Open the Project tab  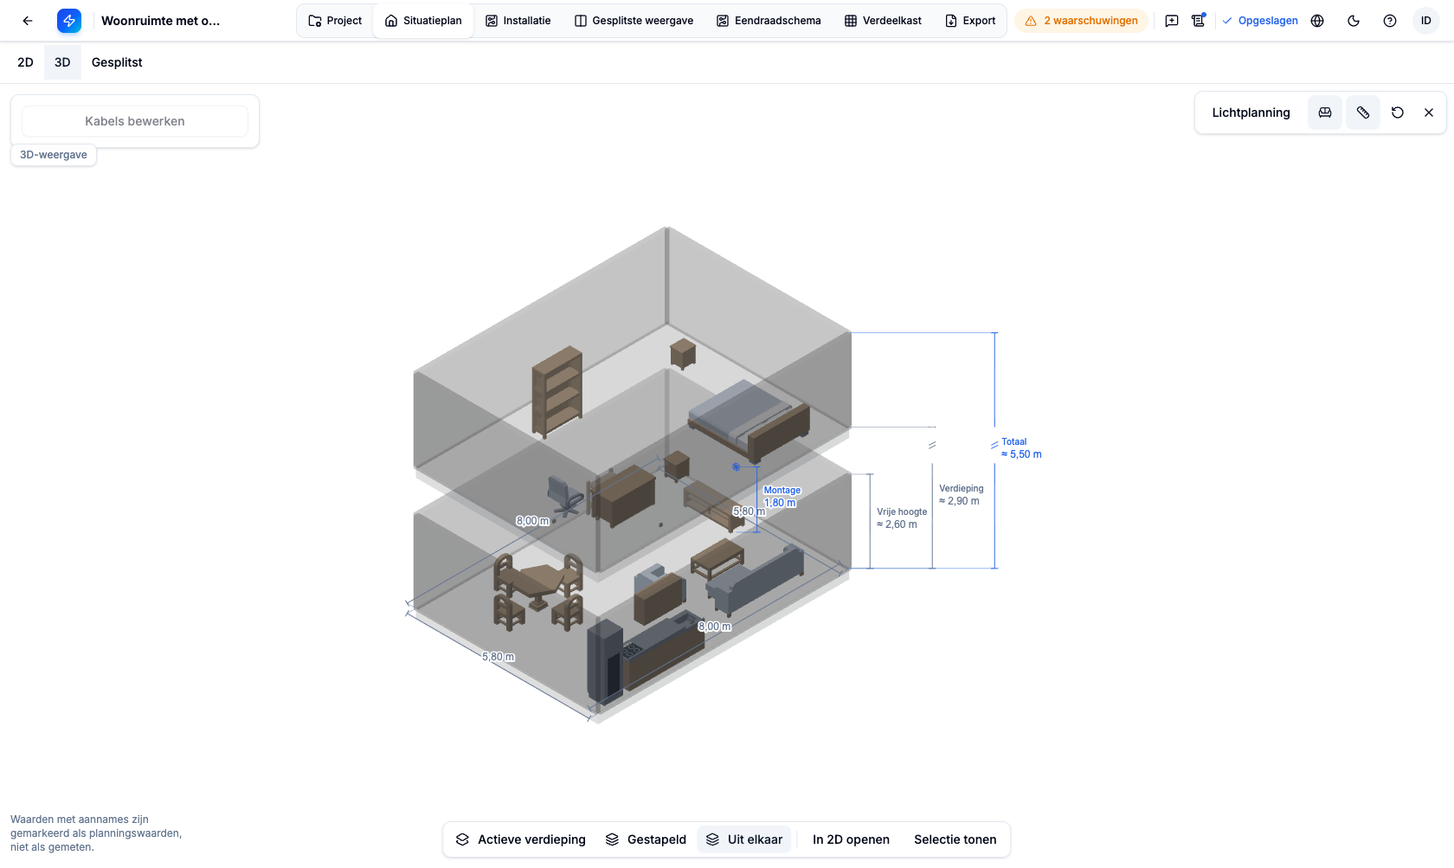(335, 21)
